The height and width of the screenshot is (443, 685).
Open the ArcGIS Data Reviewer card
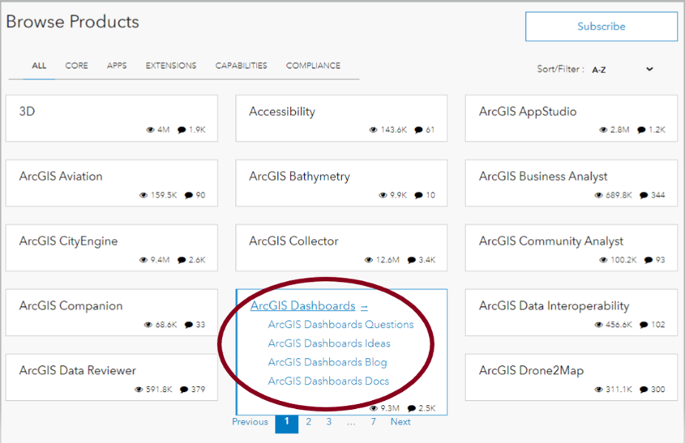(112, 377)
